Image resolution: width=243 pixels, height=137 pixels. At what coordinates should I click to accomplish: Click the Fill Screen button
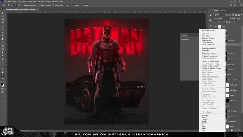(x=86, y=5)
